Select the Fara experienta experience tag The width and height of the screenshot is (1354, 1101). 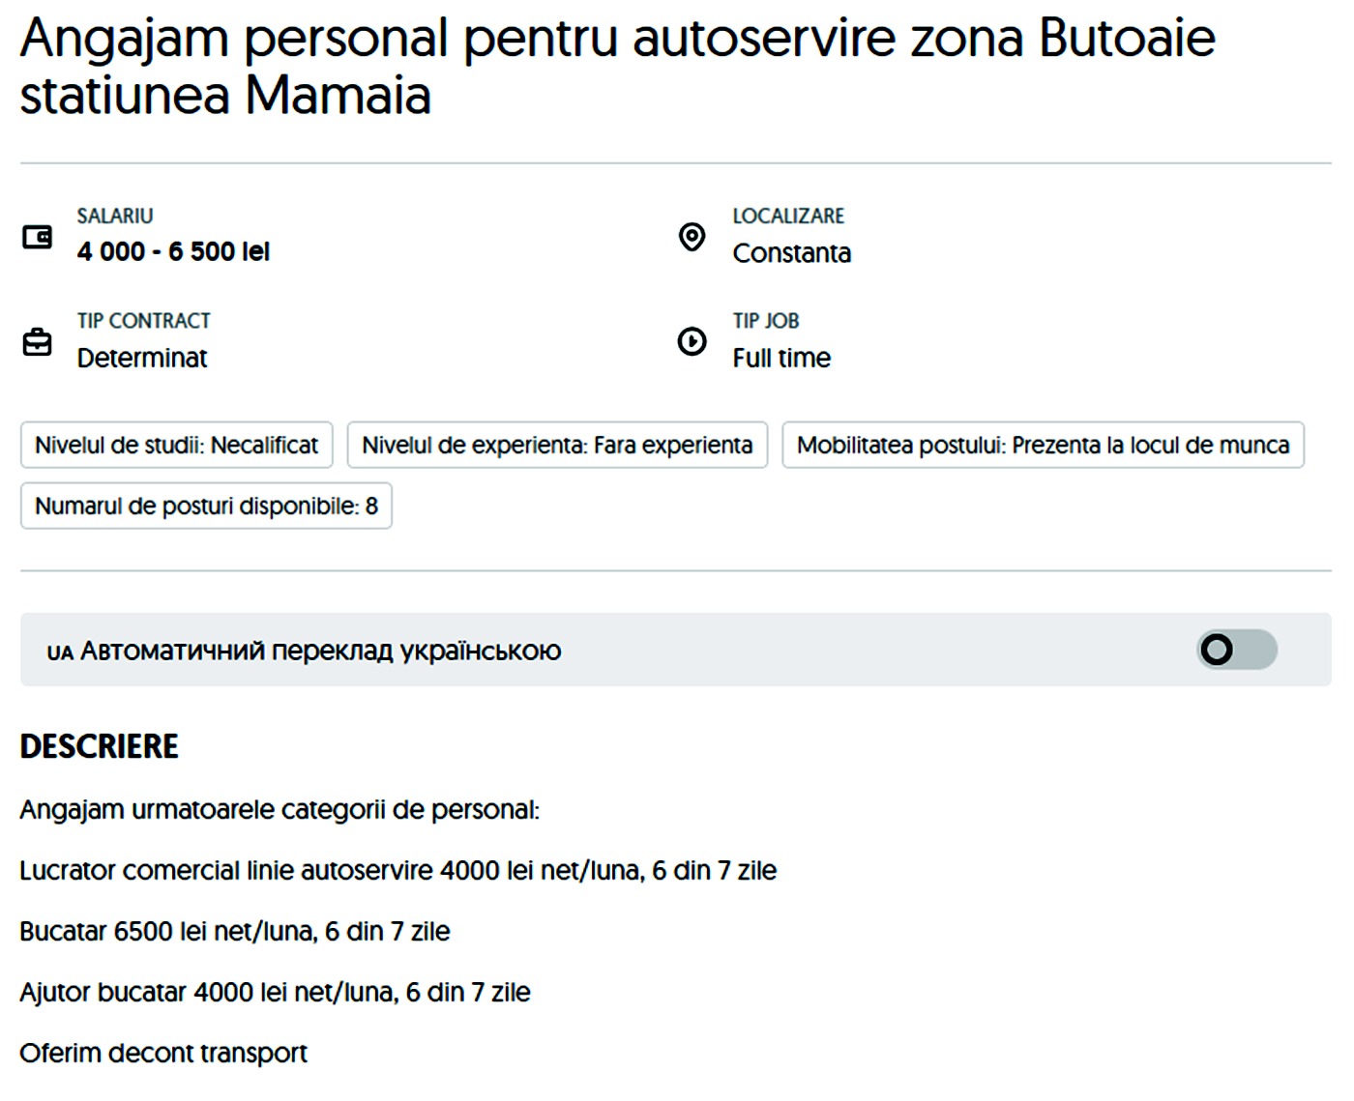click(x=557, y=446)
